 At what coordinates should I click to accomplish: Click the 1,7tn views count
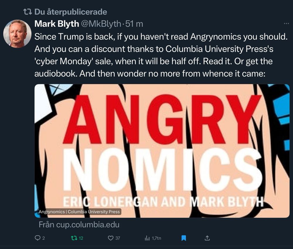[156, 238]
